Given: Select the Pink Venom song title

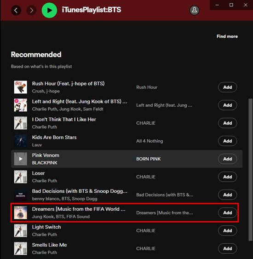Looking at the screenshot, I should (46, 155).
